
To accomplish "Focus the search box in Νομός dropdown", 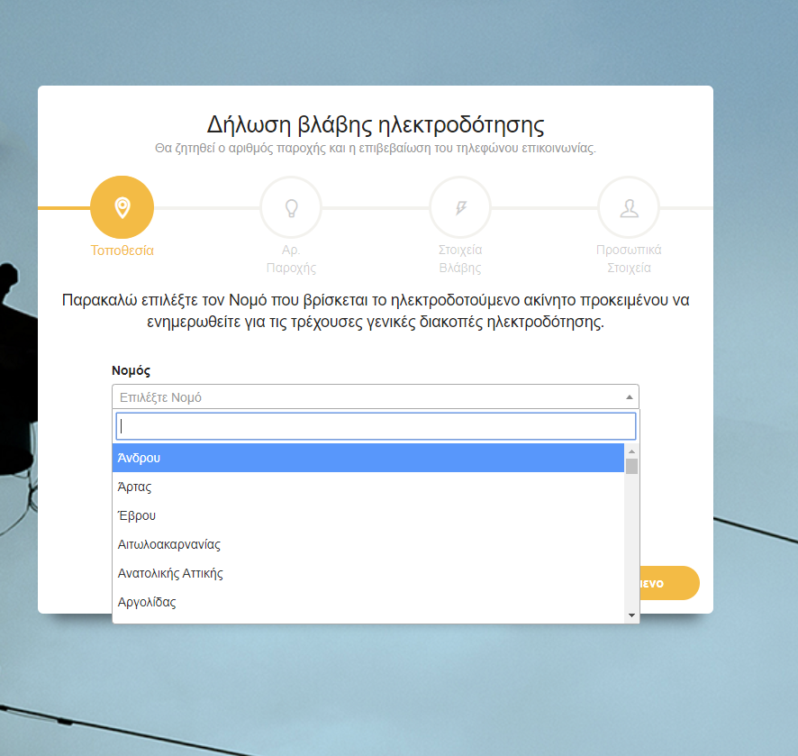I will [x=376, y=426].
